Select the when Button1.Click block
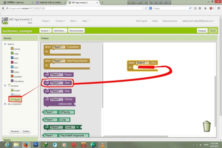The height and width of the screenshot is (148, 222). (x=142, y=65)
